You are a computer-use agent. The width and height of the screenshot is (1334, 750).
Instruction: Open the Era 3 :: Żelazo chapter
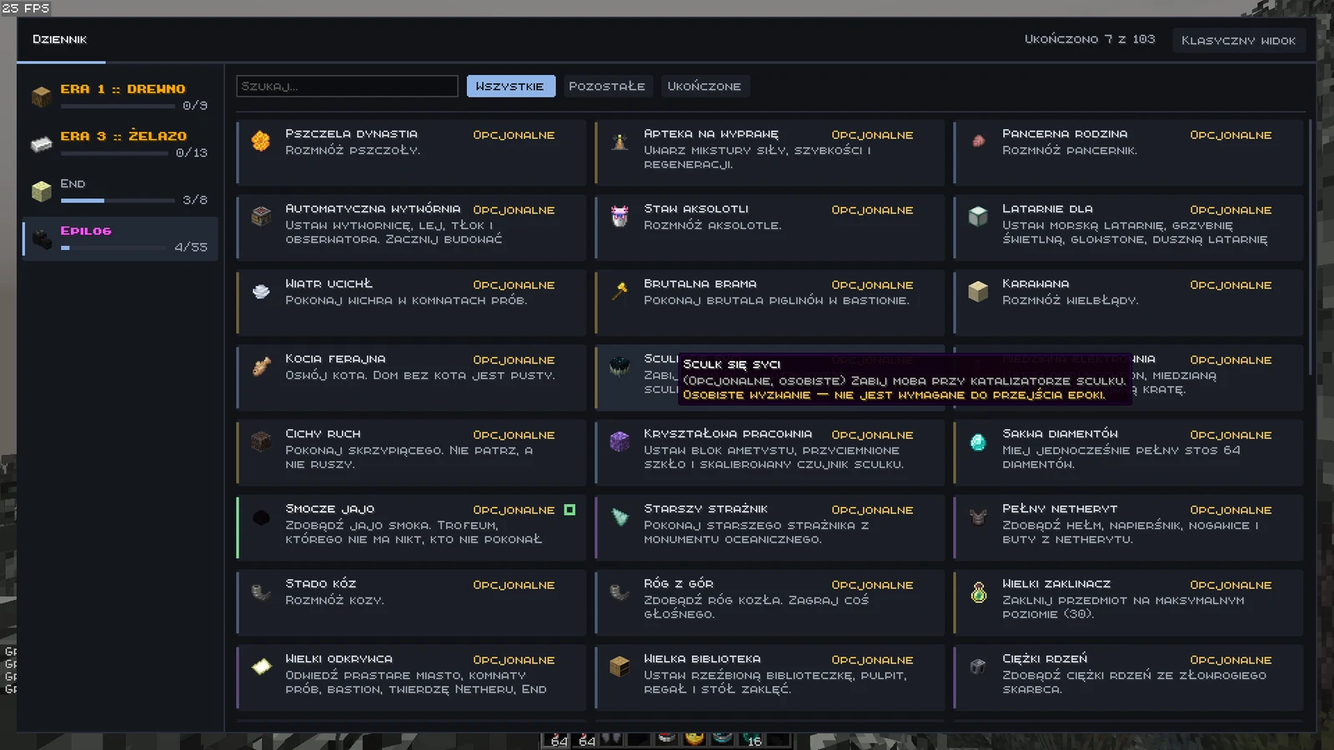[120, 143]
